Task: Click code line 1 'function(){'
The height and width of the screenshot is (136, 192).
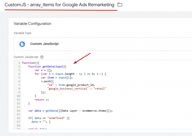Action: click(31, 63)
